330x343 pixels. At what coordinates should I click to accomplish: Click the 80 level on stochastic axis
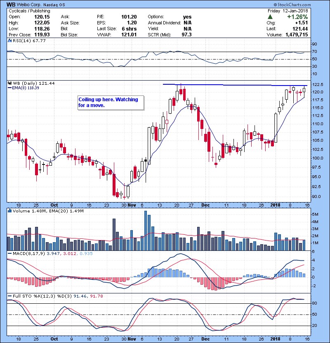(x=315, y=303)
